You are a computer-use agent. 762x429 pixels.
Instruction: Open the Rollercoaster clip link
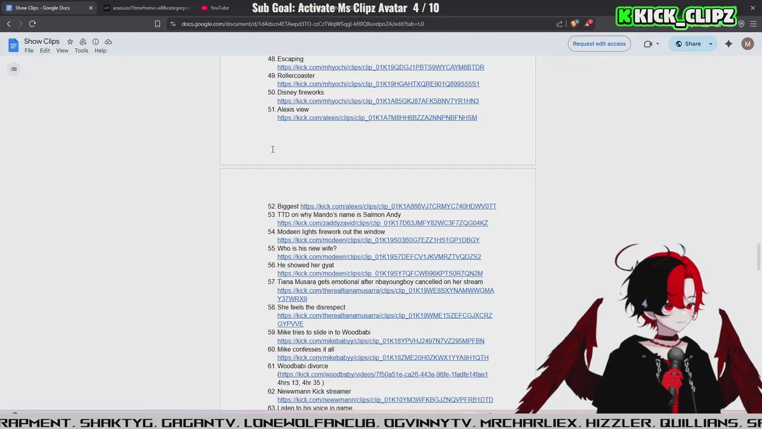pos(378,84)
